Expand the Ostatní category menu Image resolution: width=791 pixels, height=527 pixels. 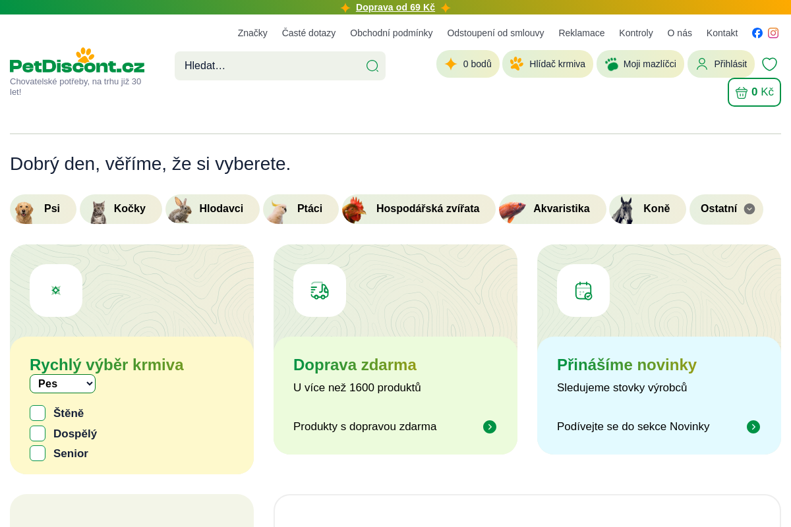point(726,209)
